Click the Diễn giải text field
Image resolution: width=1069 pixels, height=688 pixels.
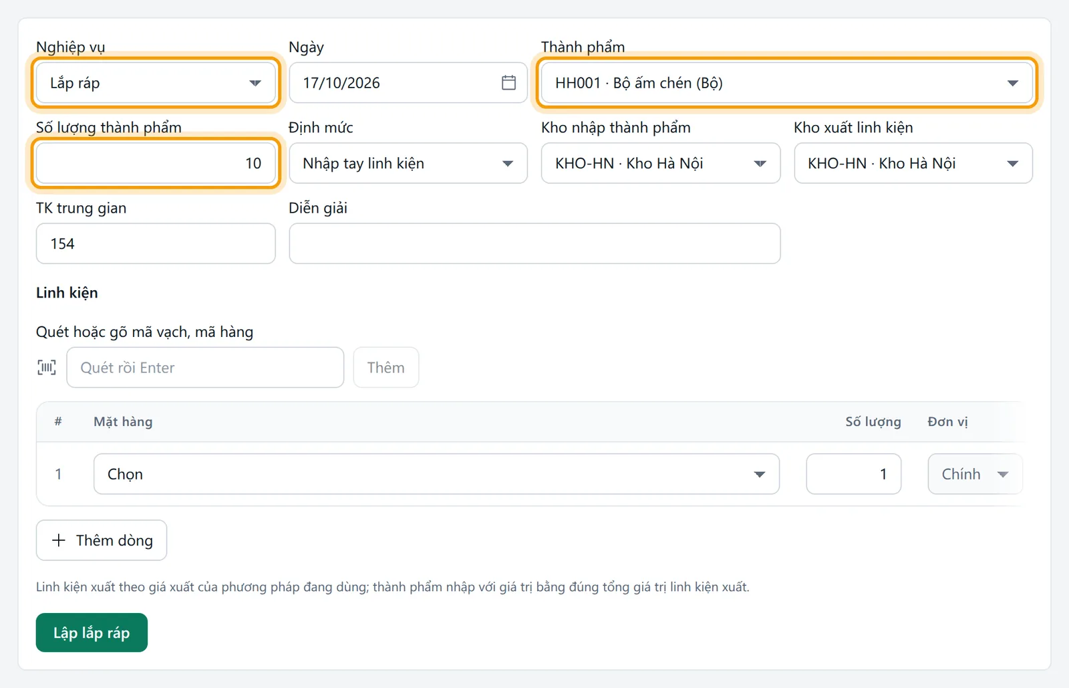[534, 243]
